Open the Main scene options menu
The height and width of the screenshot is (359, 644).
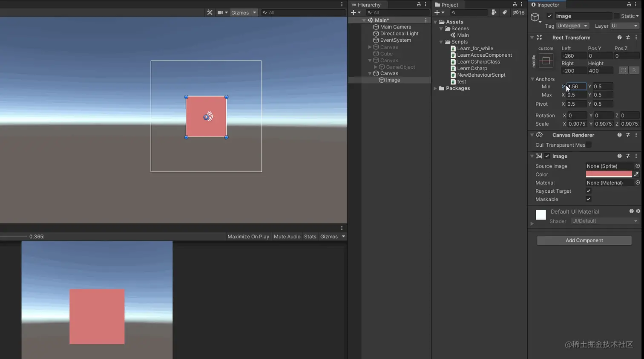click(x=425, y=20)
